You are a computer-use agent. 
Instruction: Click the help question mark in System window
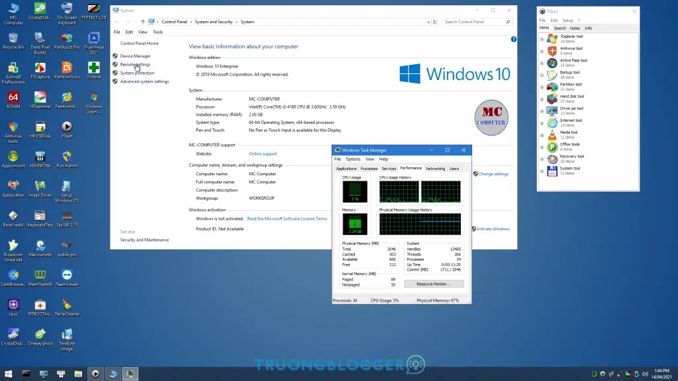513,39
